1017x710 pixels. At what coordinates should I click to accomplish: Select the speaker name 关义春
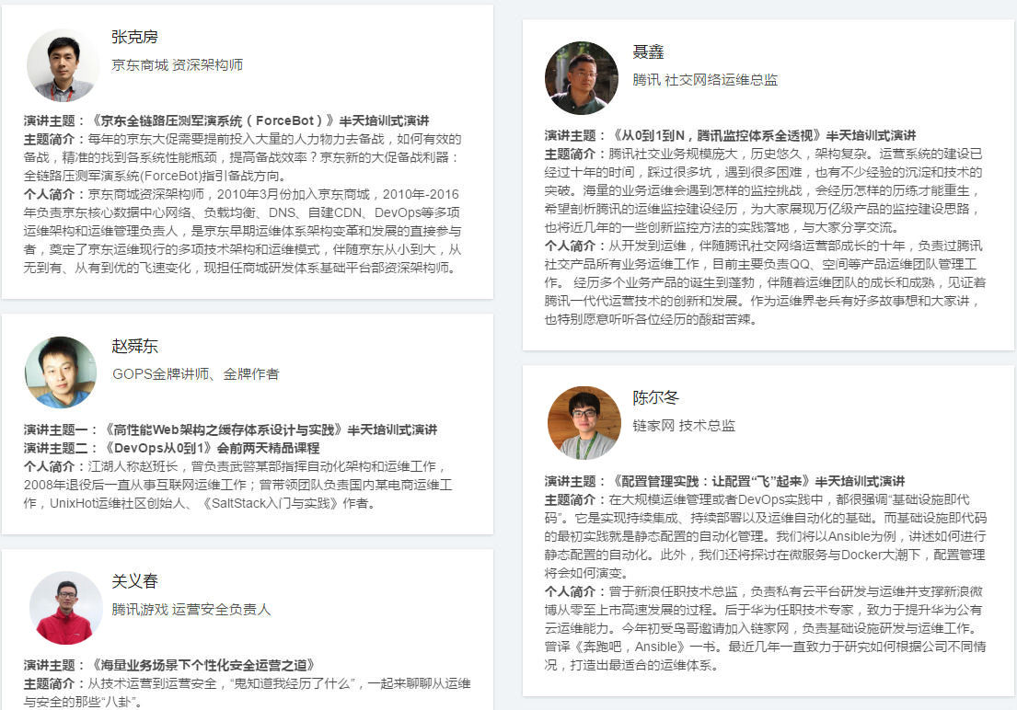click(x=135, y=581)
